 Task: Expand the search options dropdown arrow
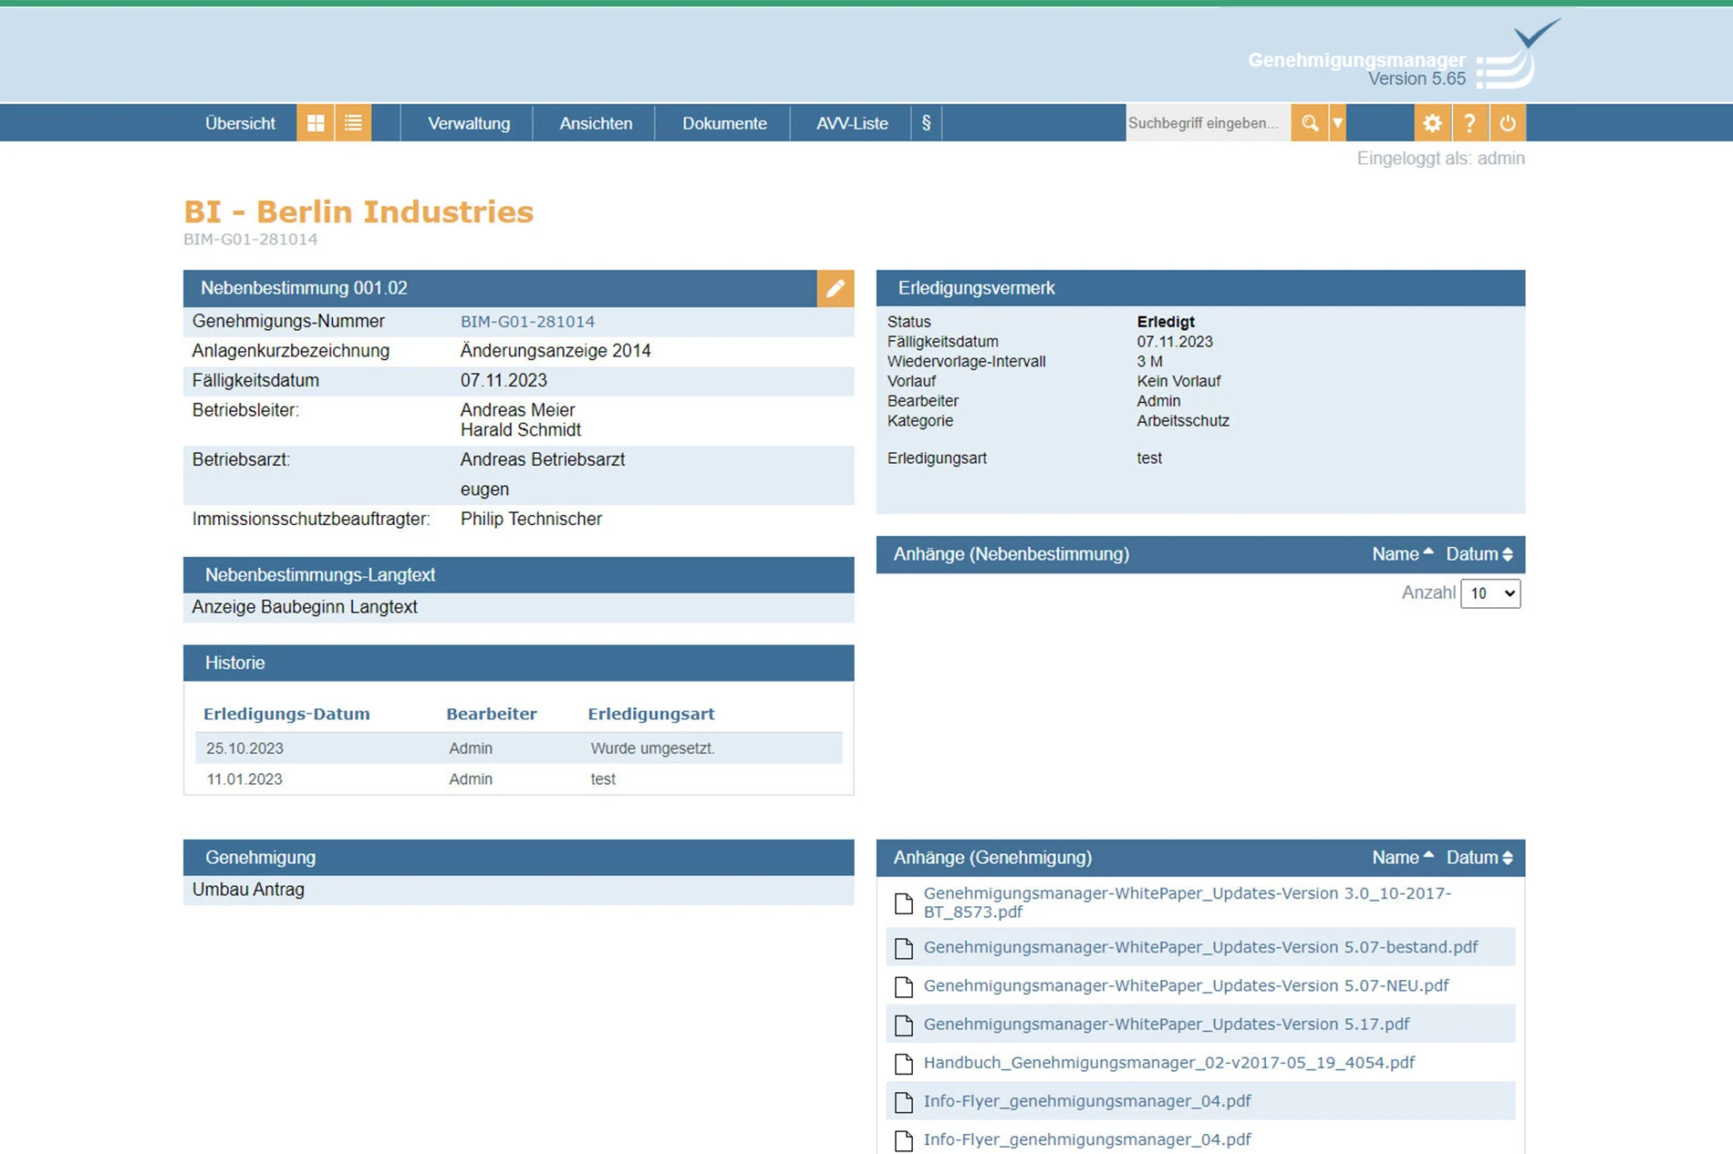[x=1337, y=123]
